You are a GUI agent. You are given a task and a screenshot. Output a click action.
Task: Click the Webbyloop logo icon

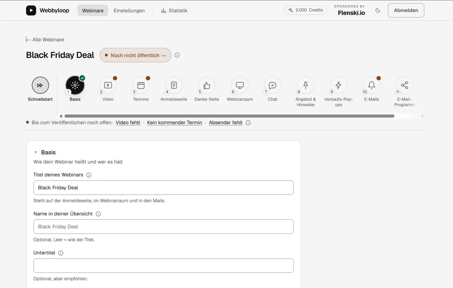(x=31, y=10)
